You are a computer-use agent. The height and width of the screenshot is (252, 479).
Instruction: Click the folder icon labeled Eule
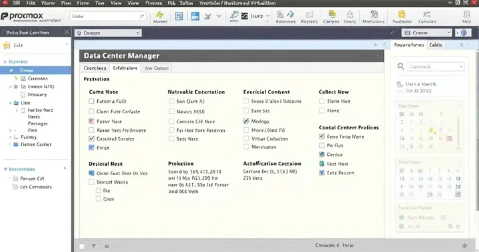(x=7, y=45)
